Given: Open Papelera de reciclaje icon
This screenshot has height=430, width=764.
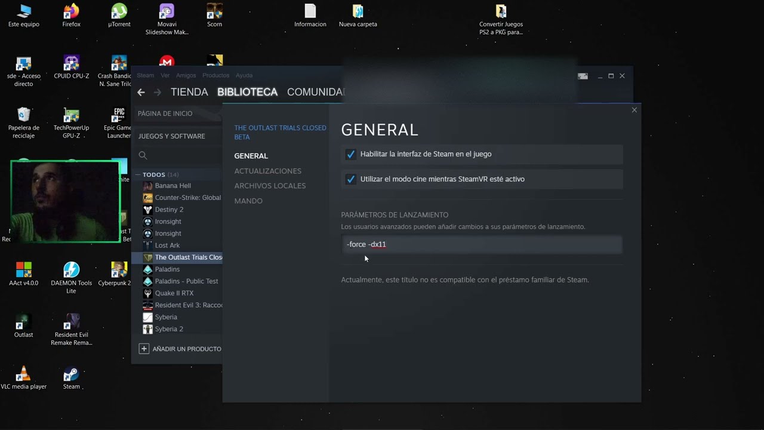Looking at the screenshot, I should point(24,122).
